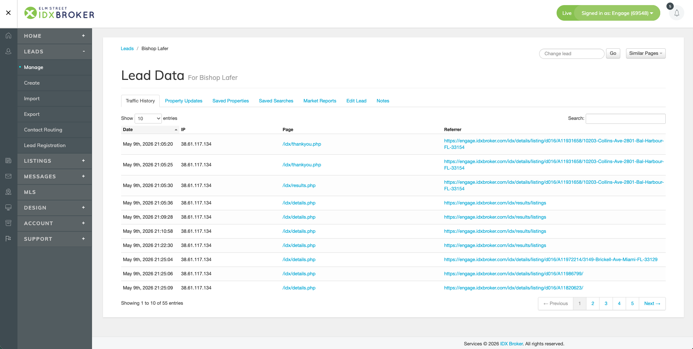Click the Support flag icon in rail
The width and height of the screenshot is (693, 349).
(x=8, y=239)
